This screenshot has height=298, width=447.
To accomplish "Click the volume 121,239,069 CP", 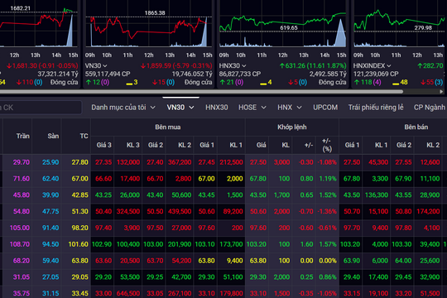I will (376, 74).
